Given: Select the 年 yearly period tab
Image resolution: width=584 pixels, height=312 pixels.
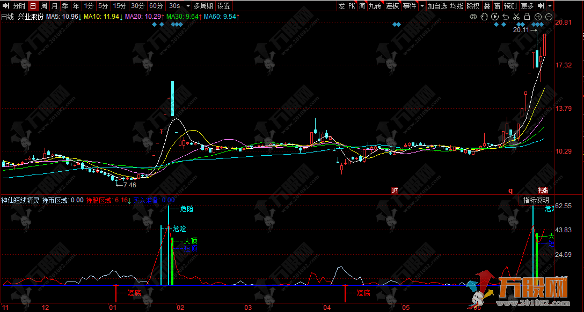Looking at the screenshot, I should tap(76, 6).
